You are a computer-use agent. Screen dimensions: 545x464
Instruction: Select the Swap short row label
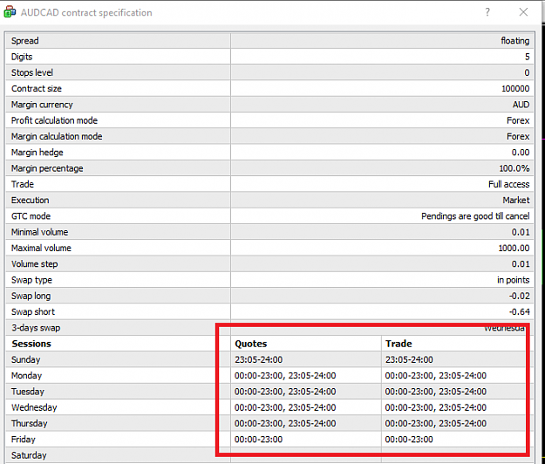33,312
